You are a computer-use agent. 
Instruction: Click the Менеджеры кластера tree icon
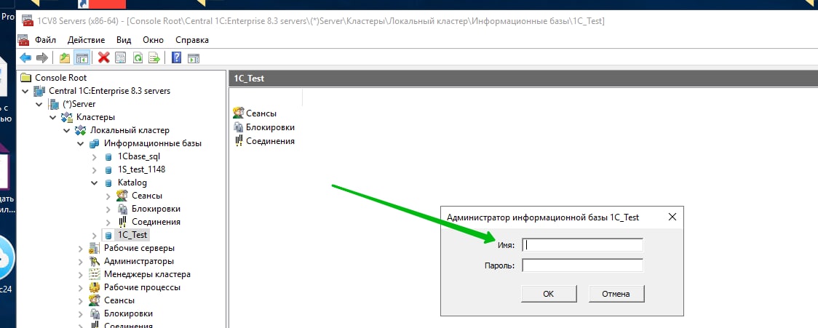point(95,273)
